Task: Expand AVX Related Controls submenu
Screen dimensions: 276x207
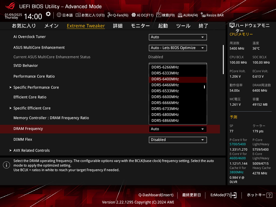Action: (x=32, y=150)
